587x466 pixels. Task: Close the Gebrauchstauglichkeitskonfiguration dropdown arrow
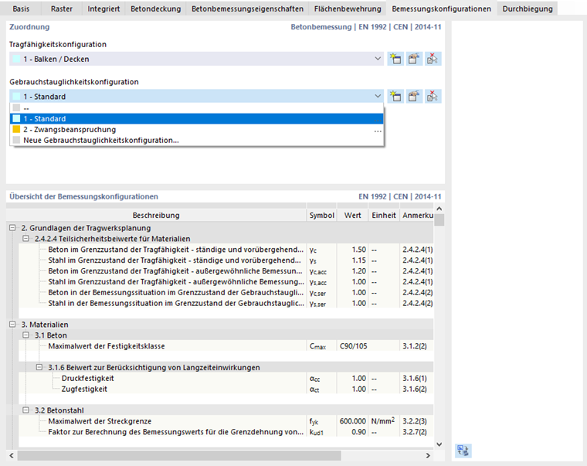pos(378,97)
